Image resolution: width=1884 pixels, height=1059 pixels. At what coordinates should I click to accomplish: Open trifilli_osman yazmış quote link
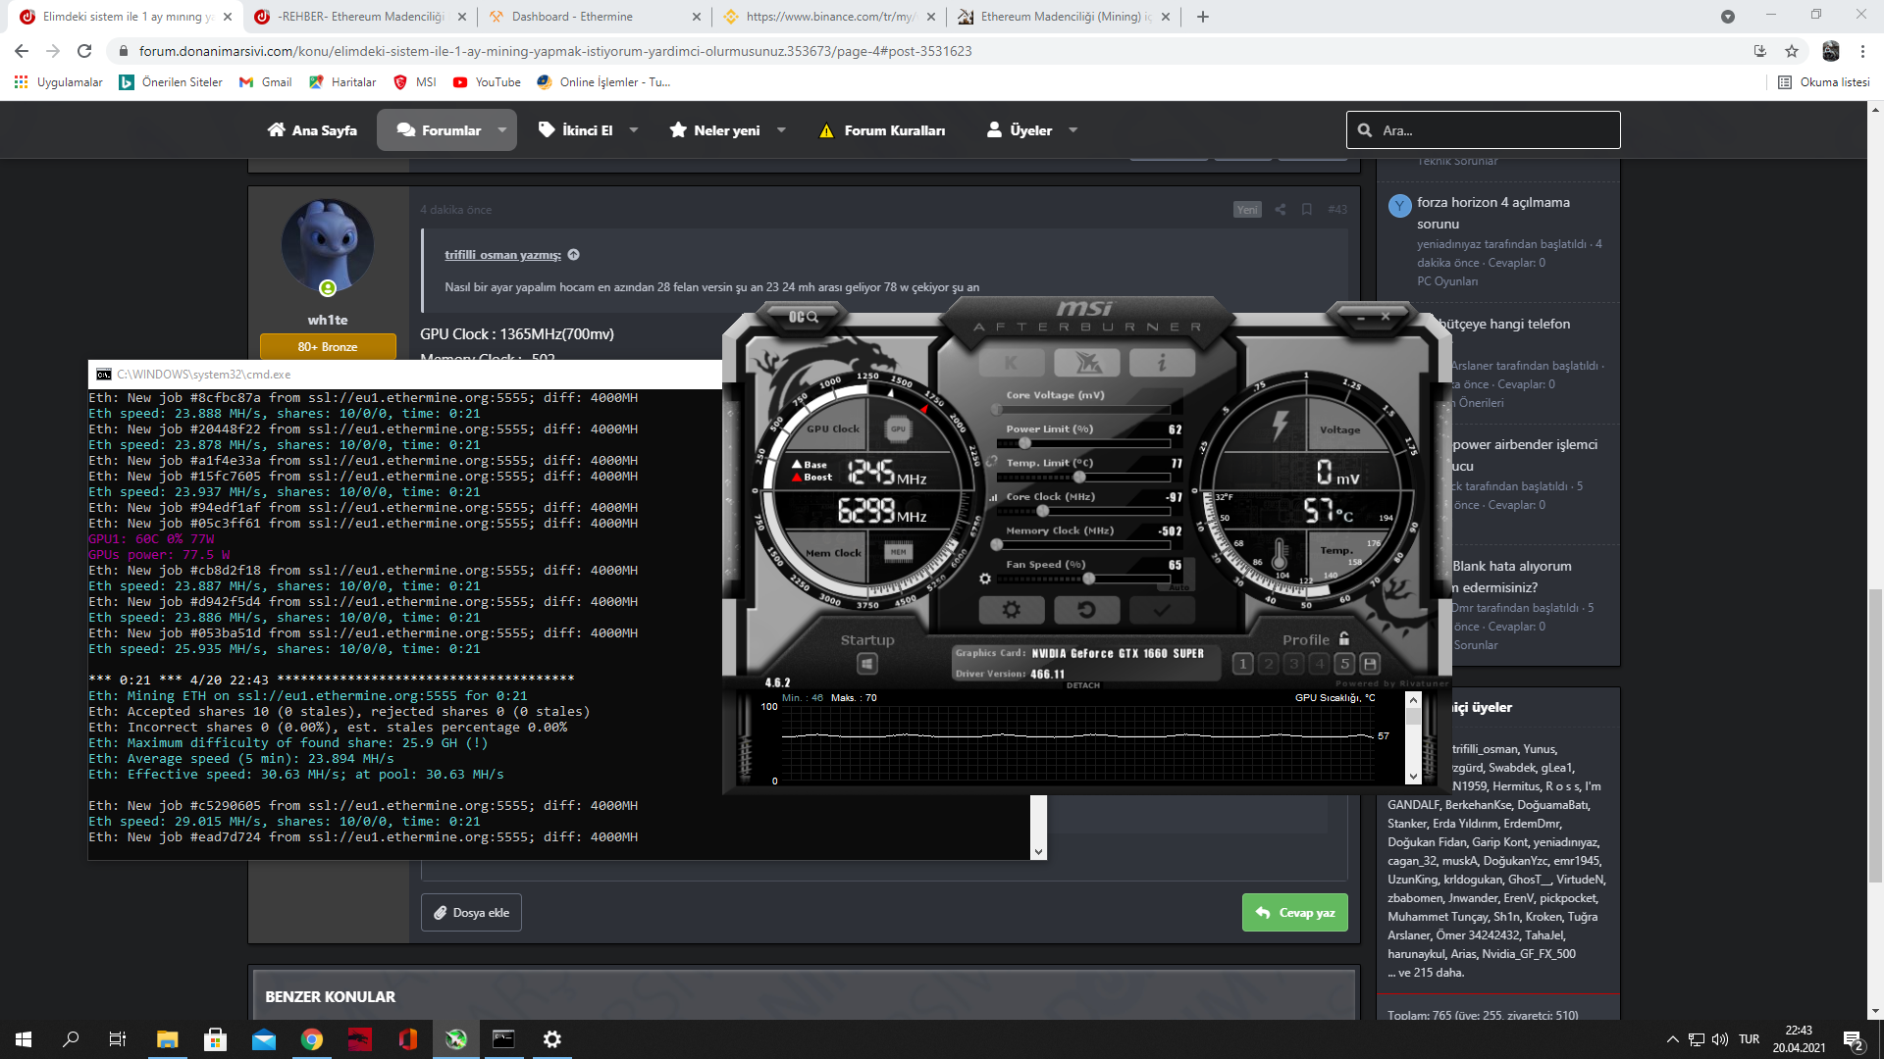coord(502,255)
